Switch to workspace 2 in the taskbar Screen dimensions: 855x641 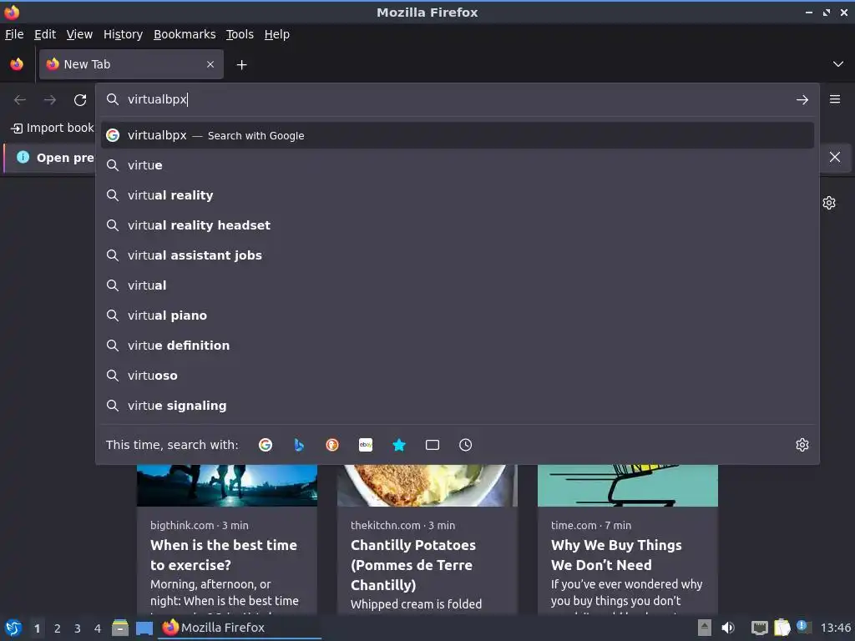[58, 628]
